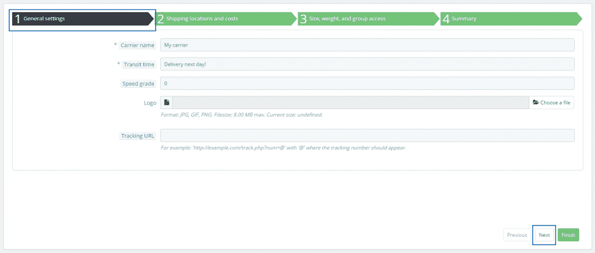The width and height of the screenshot is (595, 253).
Task: Click the Next button
Action: click(544, 235)
